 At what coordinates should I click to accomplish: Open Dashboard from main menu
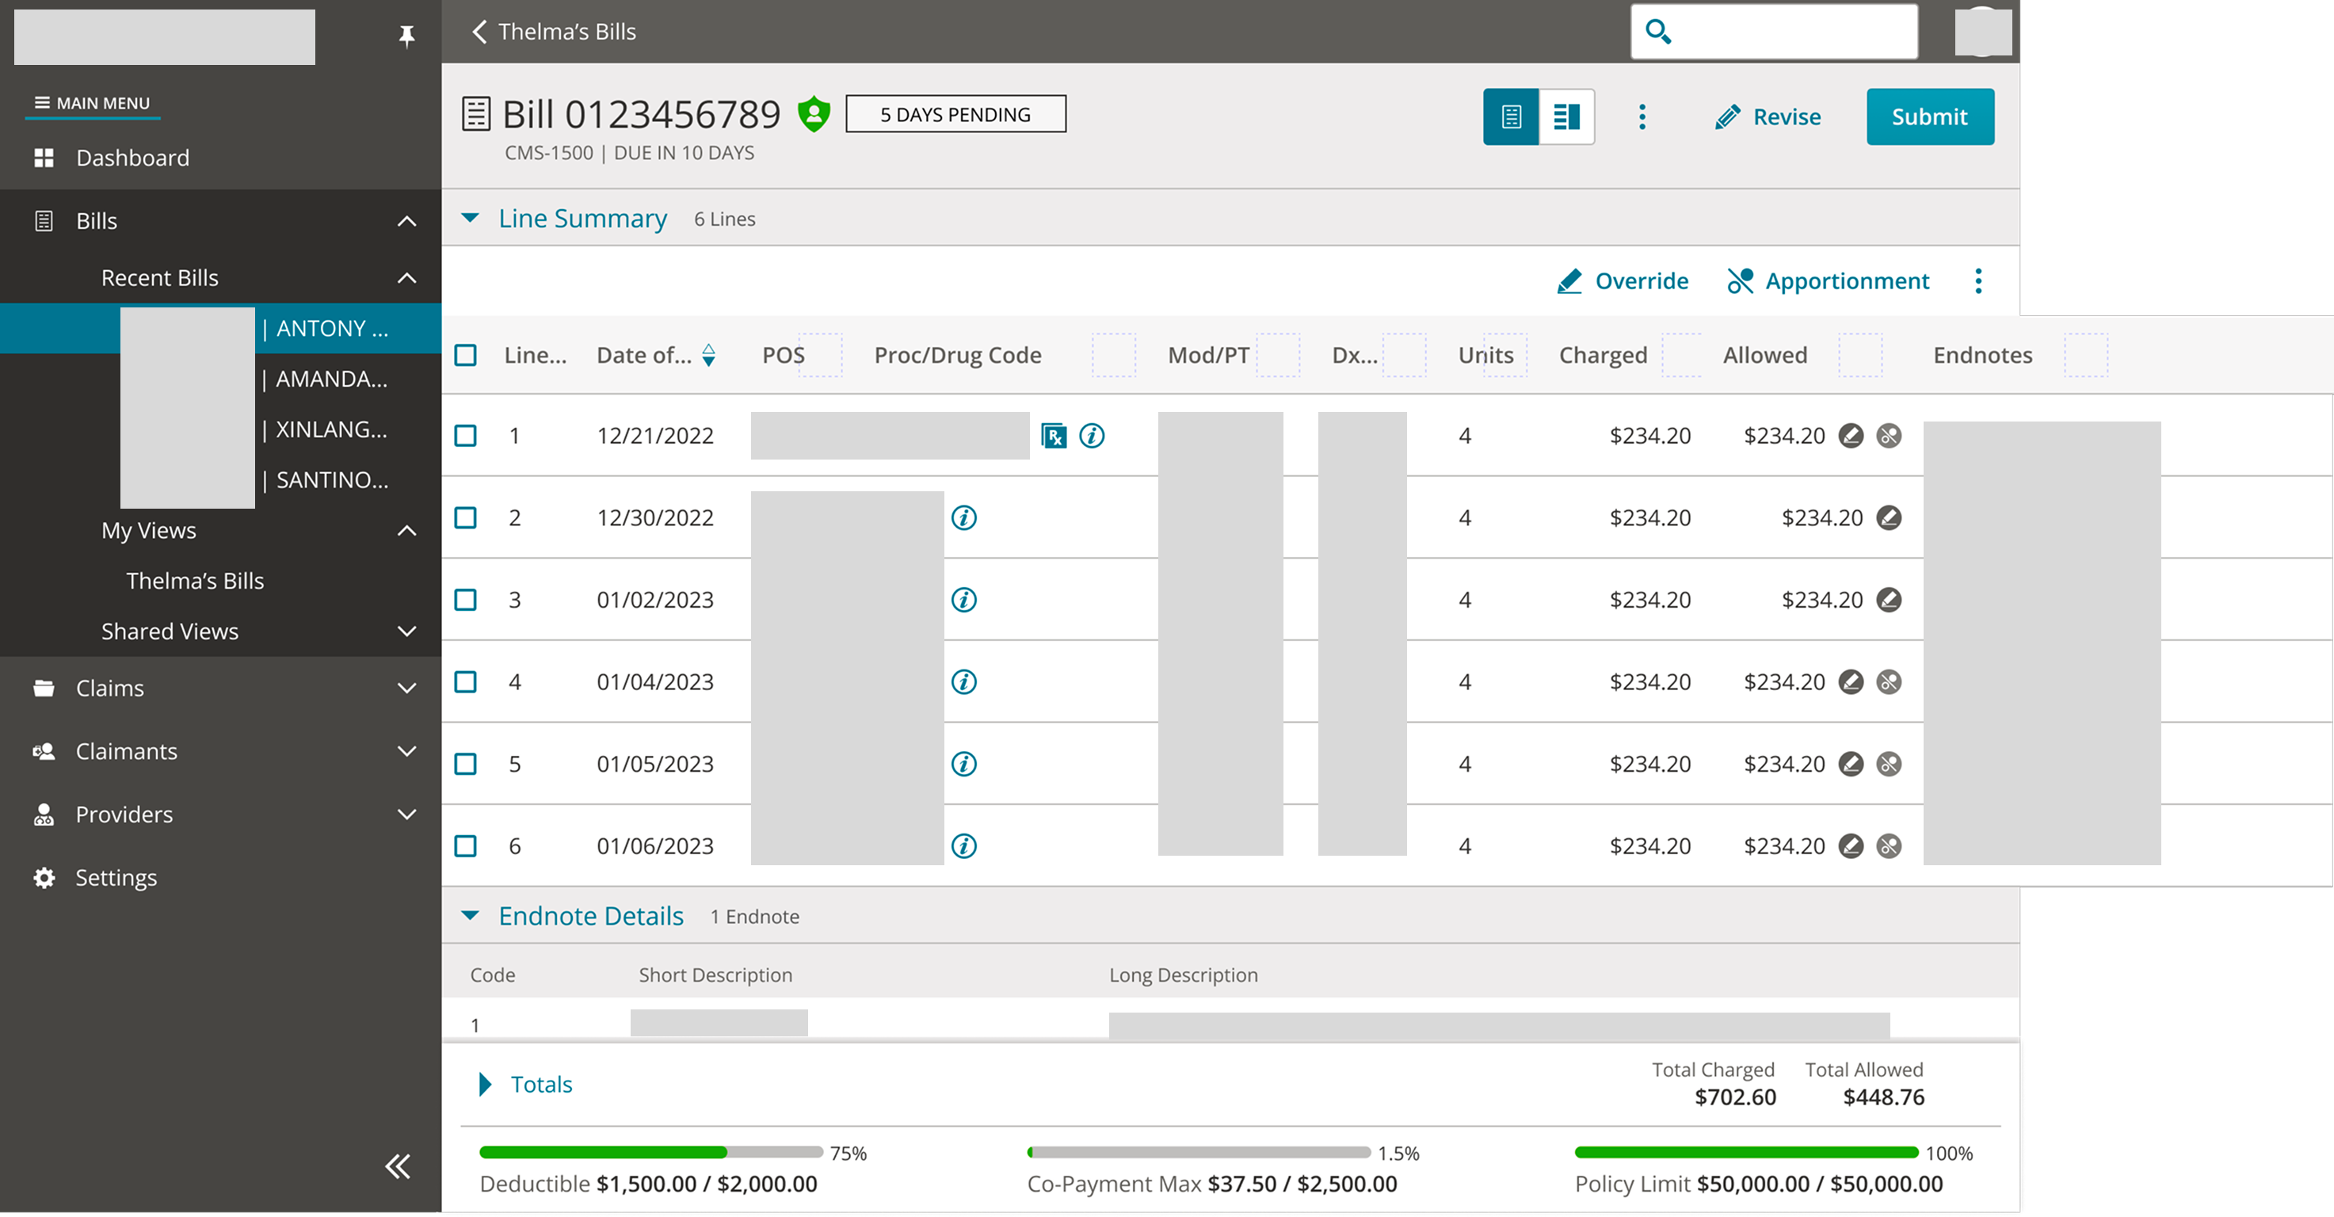(x=132, y=158)
